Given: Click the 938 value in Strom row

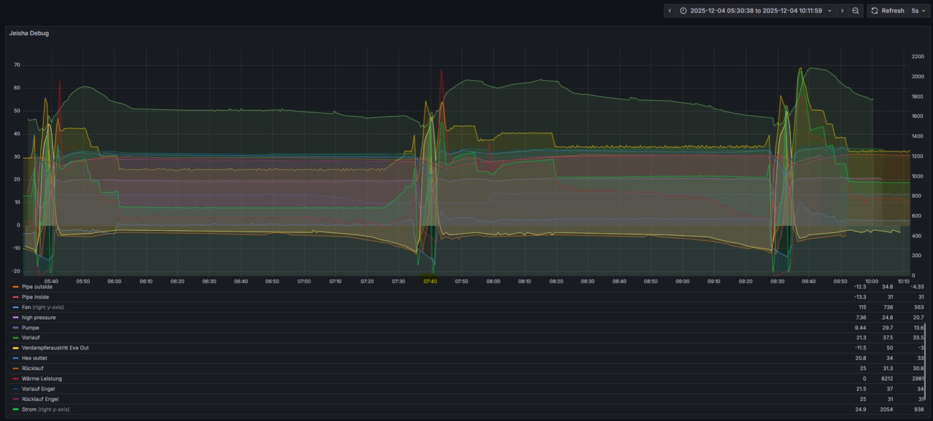Looking at the screenshot, I should [x=918, y=409].
